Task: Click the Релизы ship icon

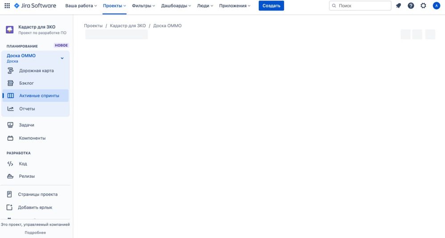Action: (10, 176)
